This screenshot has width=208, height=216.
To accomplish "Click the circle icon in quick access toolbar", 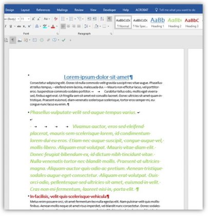I will click(x=42, y=40).
